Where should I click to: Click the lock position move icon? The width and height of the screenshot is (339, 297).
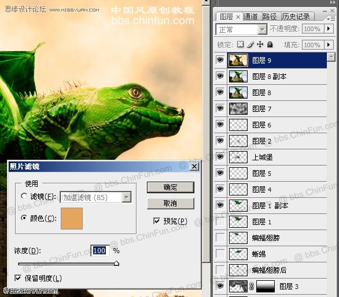260,44
